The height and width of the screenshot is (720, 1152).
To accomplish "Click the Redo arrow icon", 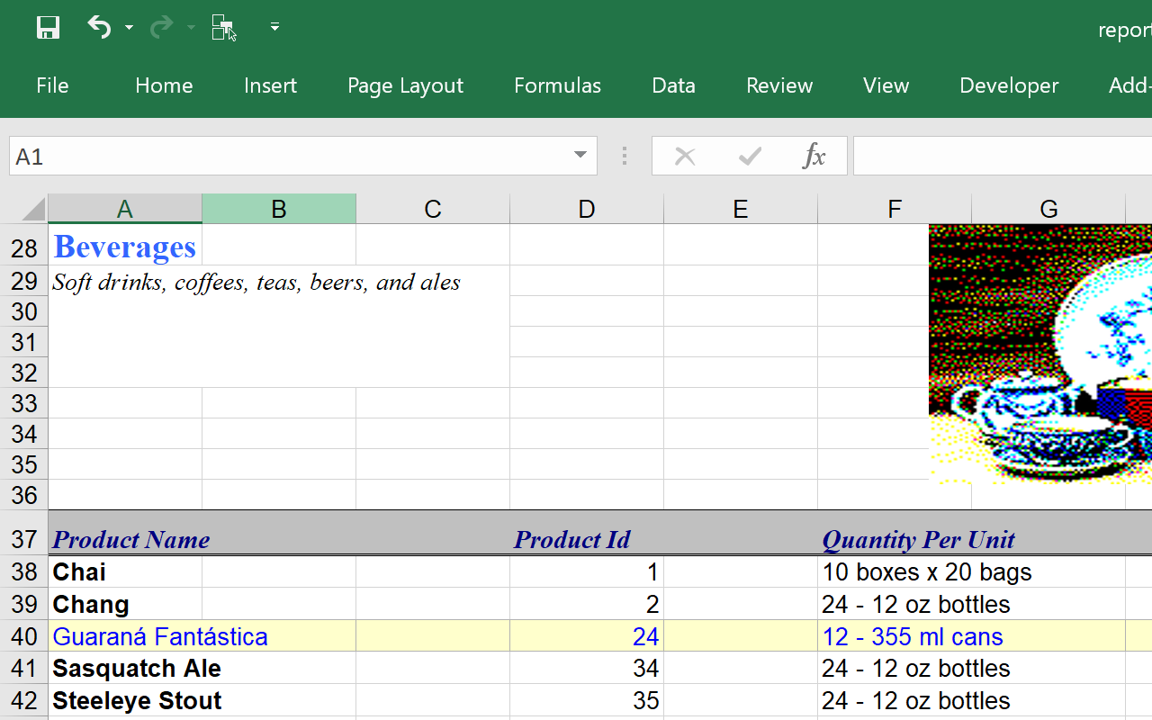I will [x=161, y=27].
